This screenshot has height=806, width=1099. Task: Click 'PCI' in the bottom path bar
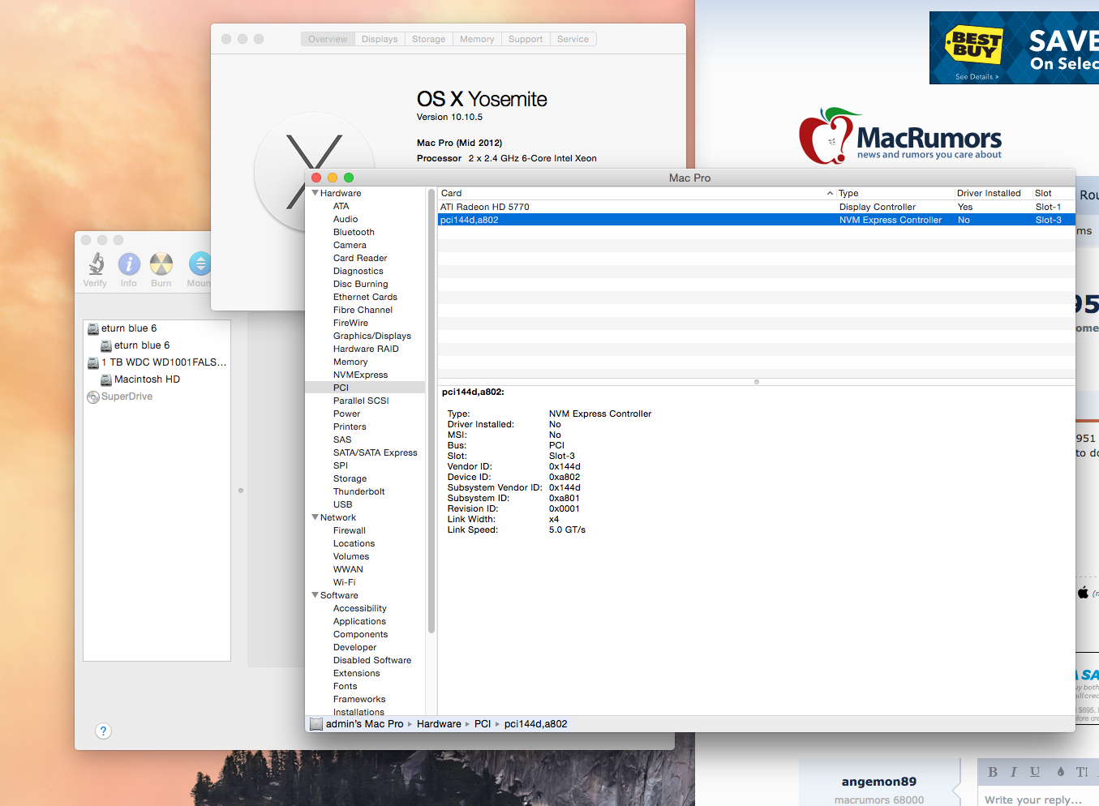[483, 724]
